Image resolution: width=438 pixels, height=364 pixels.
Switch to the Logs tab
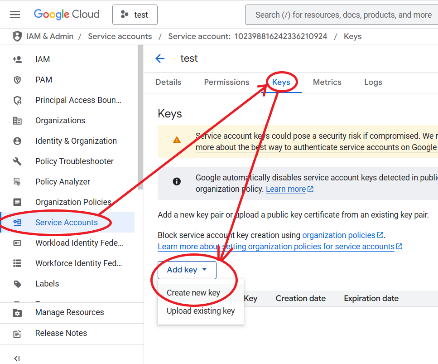373,82
